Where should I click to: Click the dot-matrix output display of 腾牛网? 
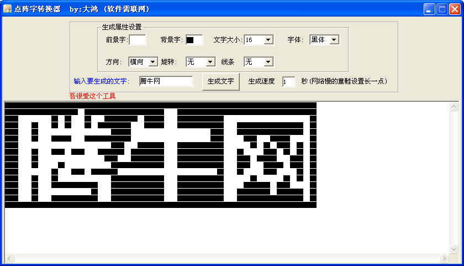[161, 155]
